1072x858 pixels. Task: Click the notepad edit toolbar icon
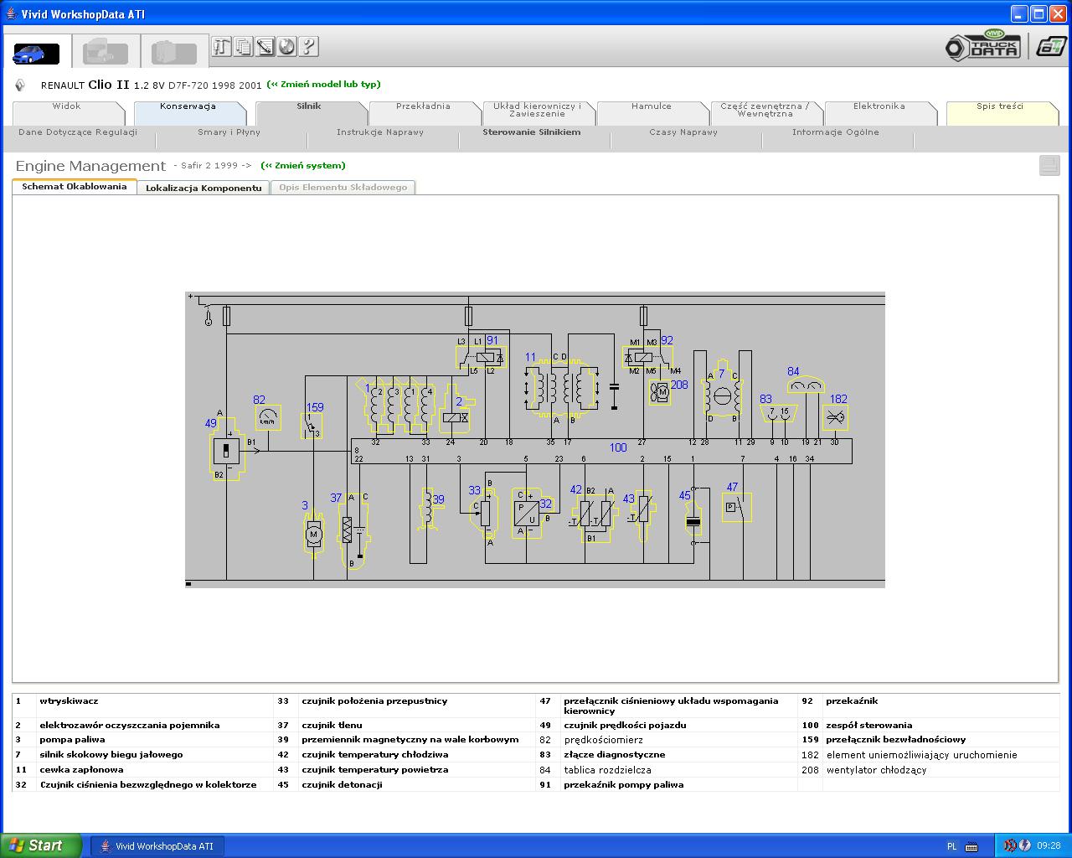point(265,47)
